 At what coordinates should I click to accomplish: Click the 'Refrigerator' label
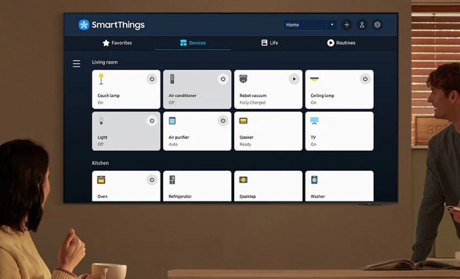click(x=180, y=196)
